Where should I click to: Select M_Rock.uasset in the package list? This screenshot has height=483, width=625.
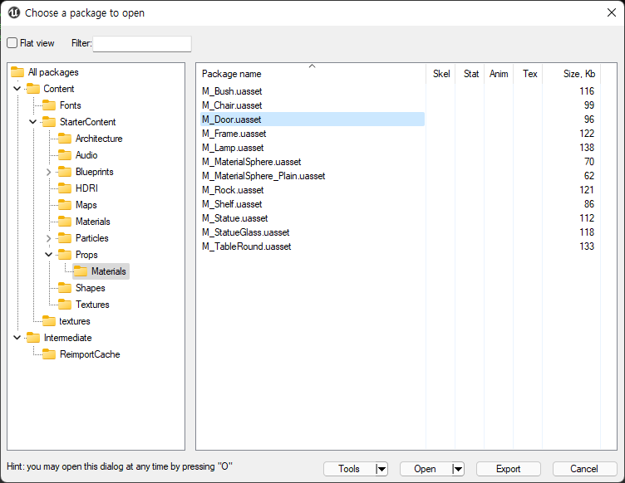click(233, 190)
